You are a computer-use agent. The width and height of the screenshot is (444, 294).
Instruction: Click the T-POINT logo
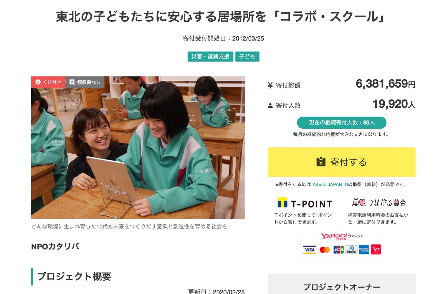(x=305, y=203)
